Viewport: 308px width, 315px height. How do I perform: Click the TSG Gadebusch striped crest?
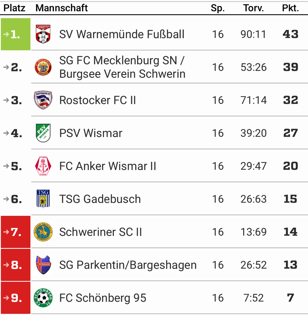click(43, 199)
